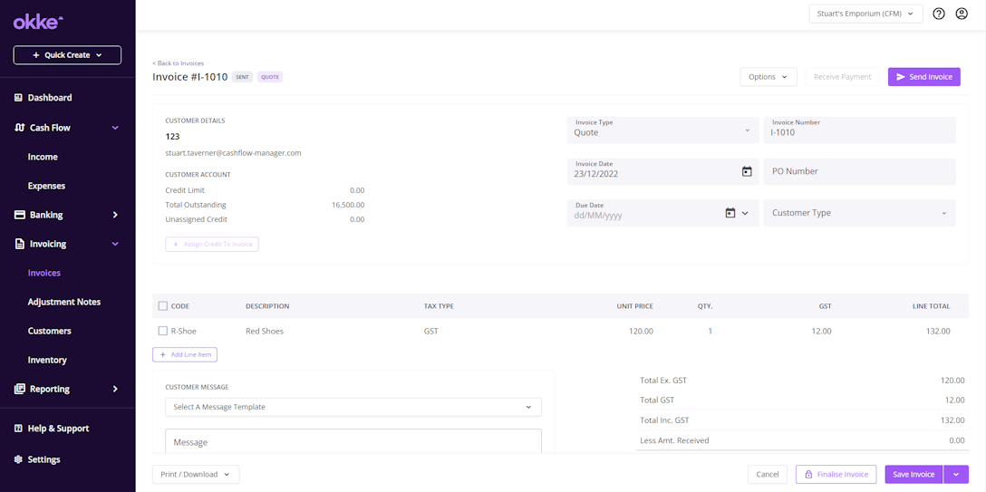Screen dimensions: 986x492
Task: Follow the Back to Invoices link
Action: [179, 63]
